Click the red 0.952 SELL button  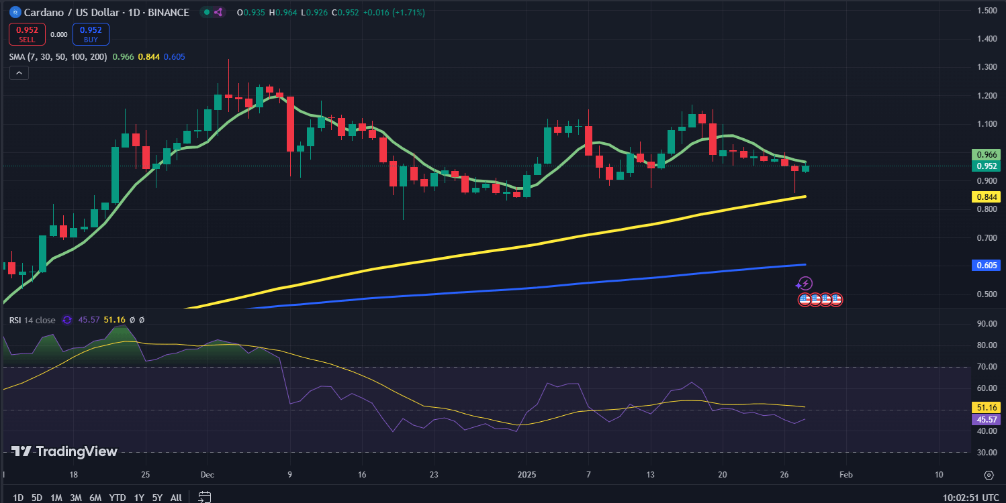(27, 34)
